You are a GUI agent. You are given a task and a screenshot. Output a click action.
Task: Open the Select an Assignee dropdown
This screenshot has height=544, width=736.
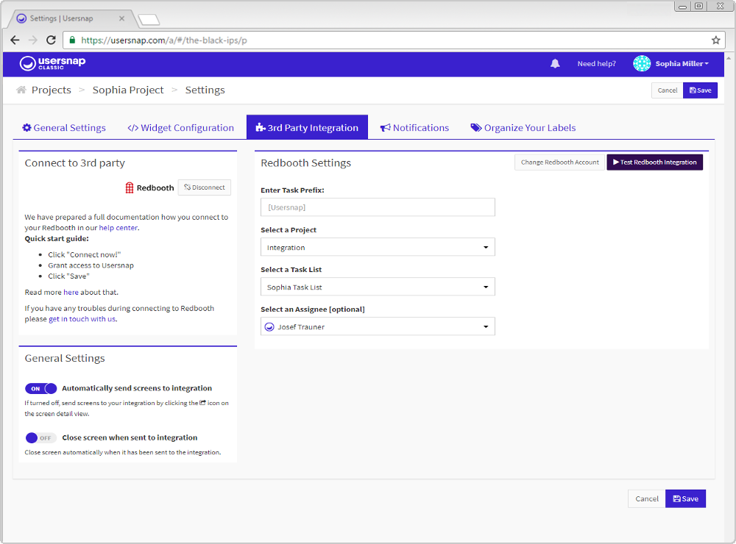tap(378, 327)
